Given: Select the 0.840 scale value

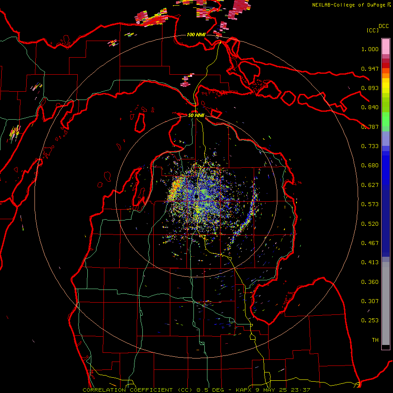Looking at the screenshot, I should (x=370, y=107).
